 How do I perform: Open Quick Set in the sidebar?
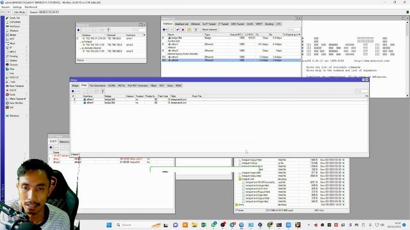click(x=14, y=18)
